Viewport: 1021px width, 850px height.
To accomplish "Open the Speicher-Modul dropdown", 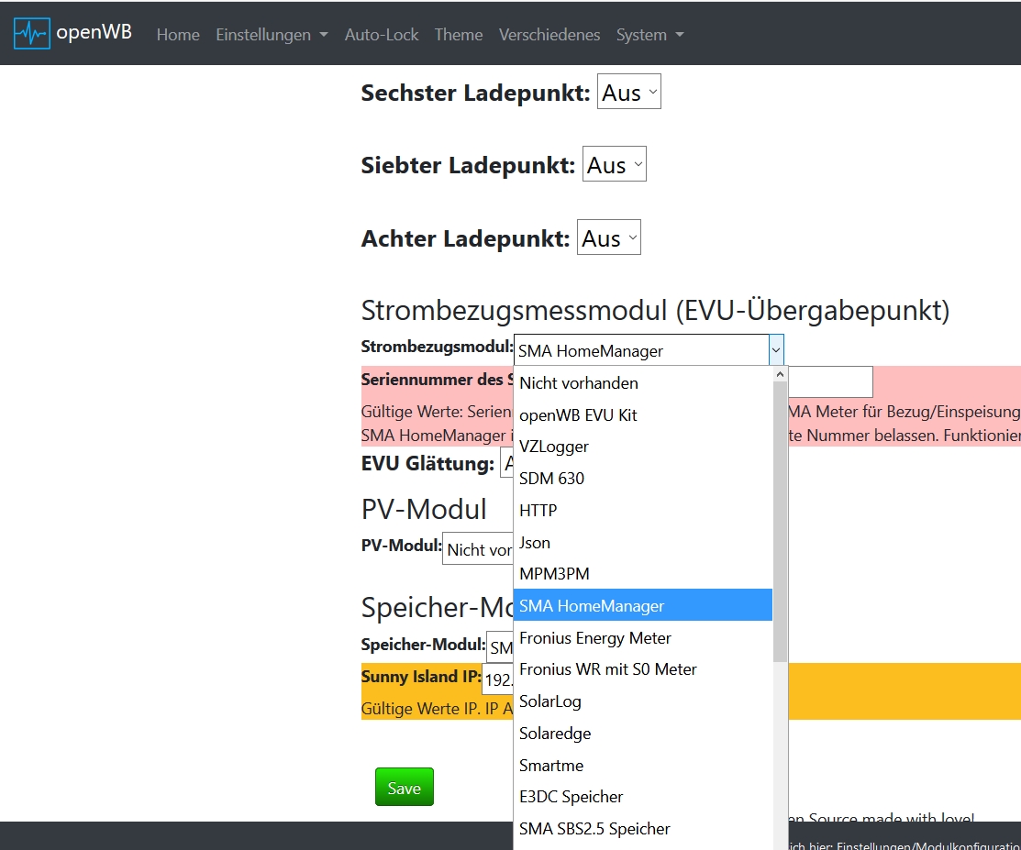I will (x=500, y=647).
